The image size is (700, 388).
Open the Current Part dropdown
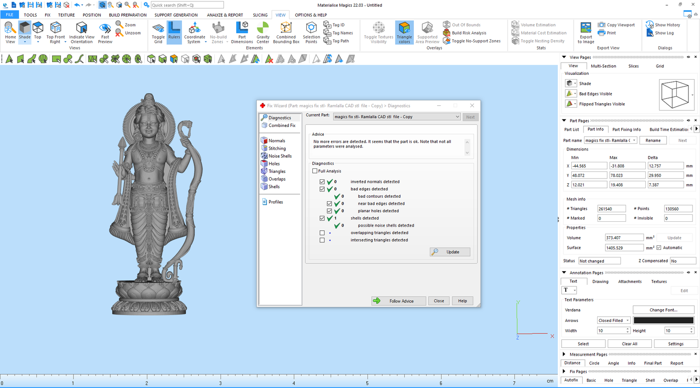point(457,117)
